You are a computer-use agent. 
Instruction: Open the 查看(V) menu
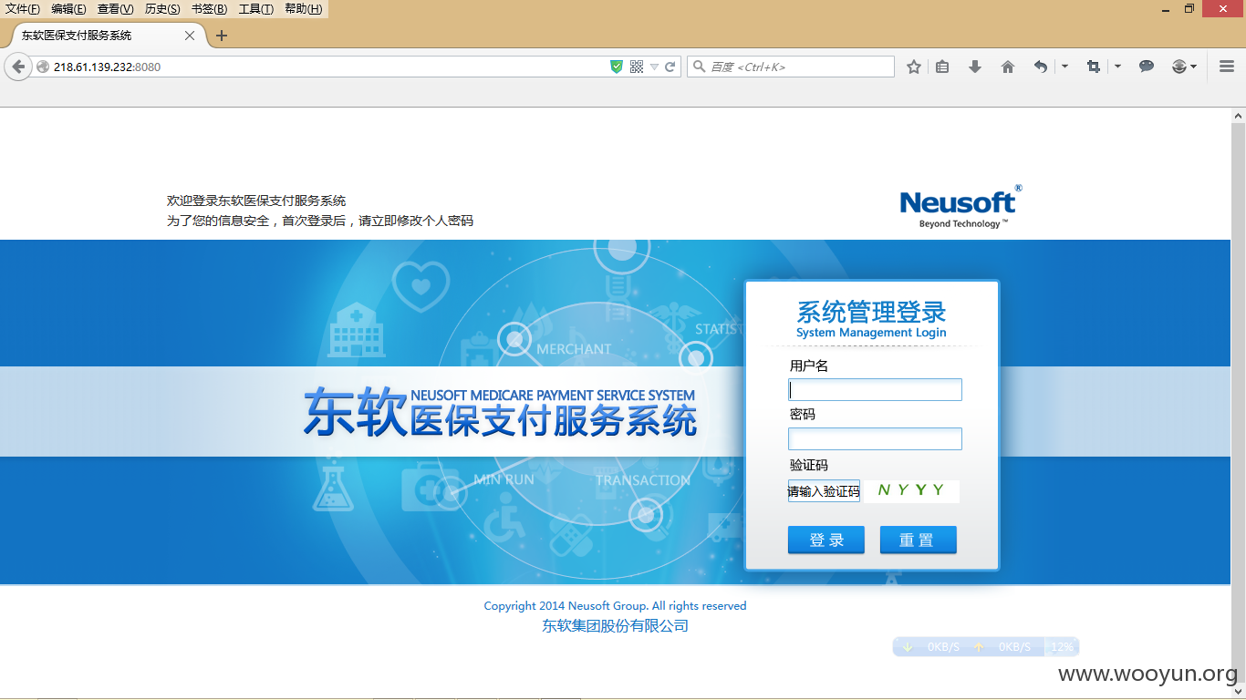point(116,9)
